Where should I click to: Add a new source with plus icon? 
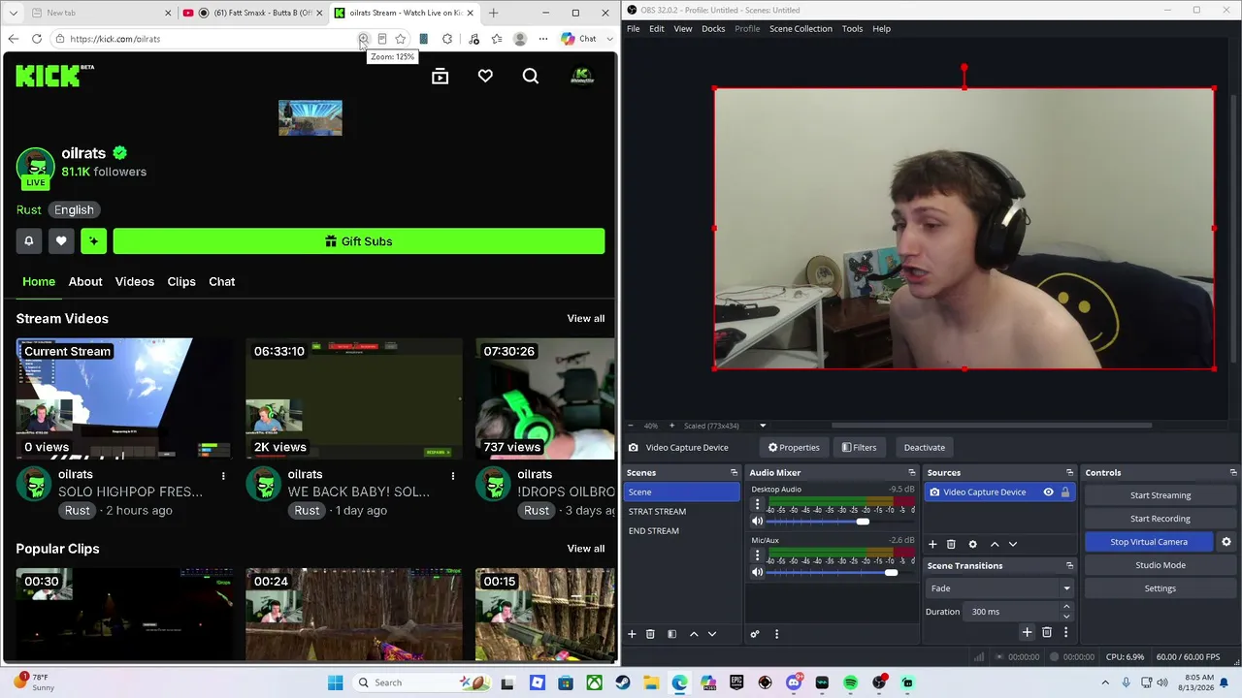[x=932, y=544]
